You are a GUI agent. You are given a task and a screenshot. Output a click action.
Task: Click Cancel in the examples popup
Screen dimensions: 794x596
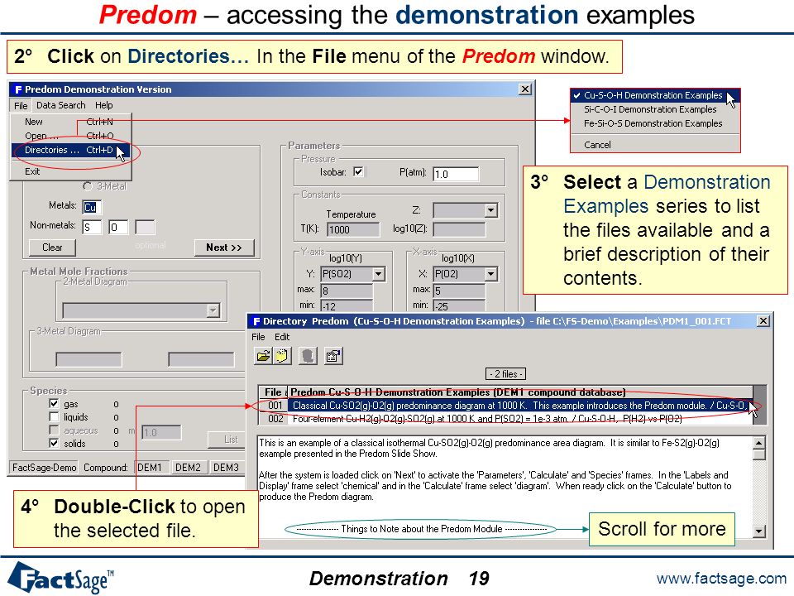655,145
